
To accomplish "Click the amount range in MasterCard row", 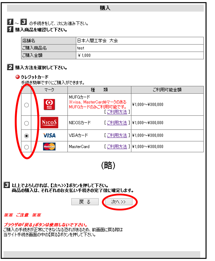I will click(148, 147).
